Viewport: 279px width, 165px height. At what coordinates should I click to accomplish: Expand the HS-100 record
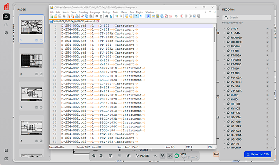pyautogui.click(x=224, y=104)
